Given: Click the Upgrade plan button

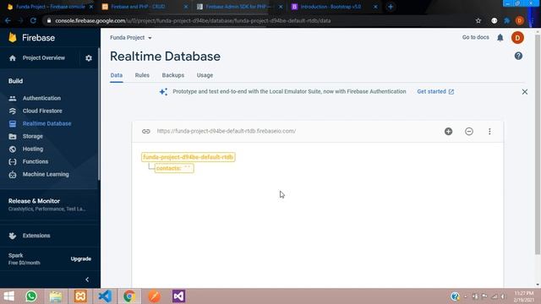Looking at the screenshot, I should pyautogui.click(x=81, y=259).
